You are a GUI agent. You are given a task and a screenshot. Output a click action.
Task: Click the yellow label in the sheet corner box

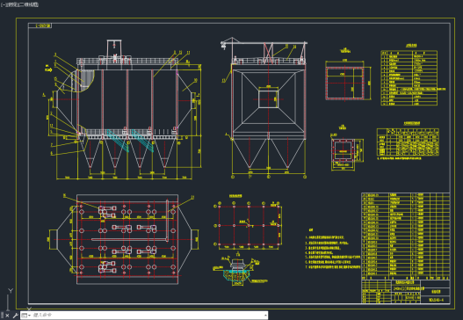coord(43,25)
